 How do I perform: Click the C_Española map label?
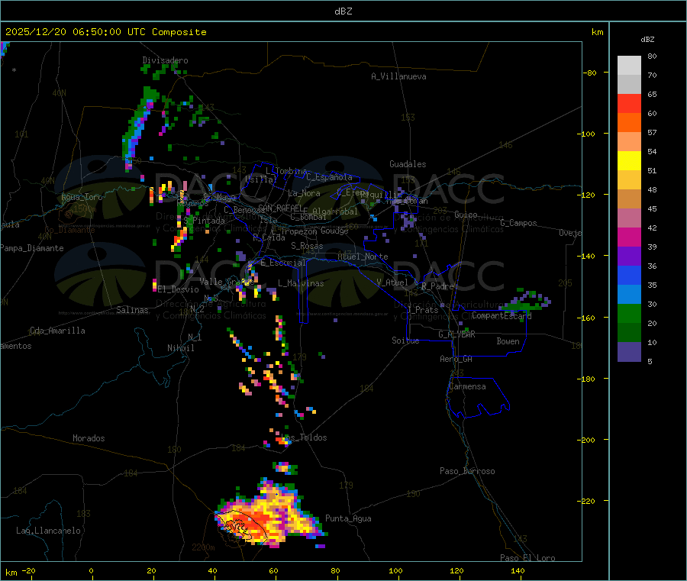point(330,177)
